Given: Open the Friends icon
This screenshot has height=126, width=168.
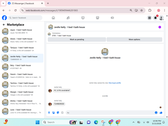Looking at the screenshot, I should point(68,18).
